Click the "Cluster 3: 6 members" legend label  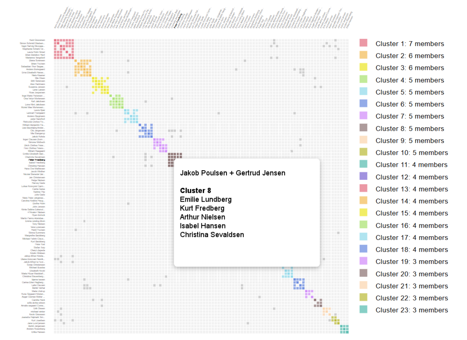[410, 68]
